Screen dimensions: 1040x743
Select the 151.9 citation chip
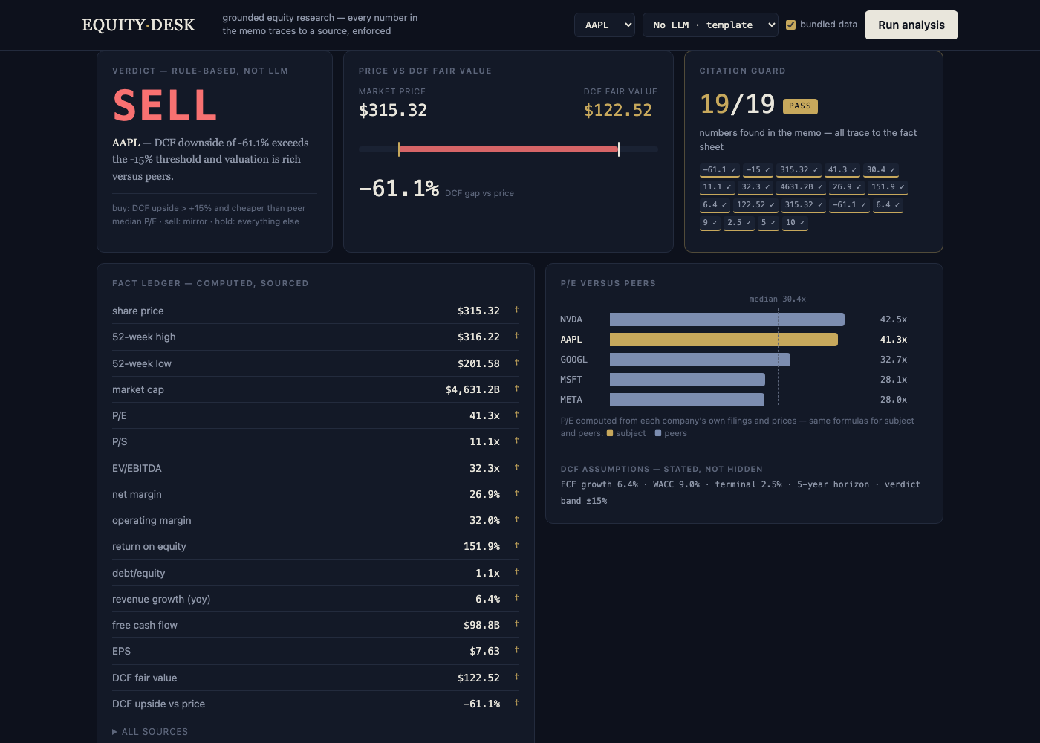pos(888,187)
